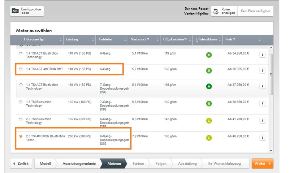Screen dimensions: 289x173
Task: Click 132 g/km emission value
Action: 170,69
